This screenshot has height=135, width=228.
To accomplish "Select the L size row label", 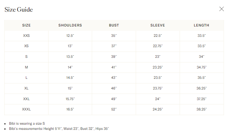I will (26, 78).
